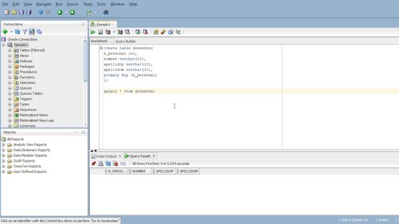Click To Upper/Lower case icon
The image size is (399, 224).
178,32
